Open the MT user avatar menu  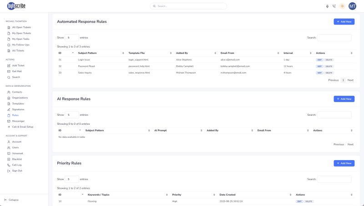click(353, 6)
